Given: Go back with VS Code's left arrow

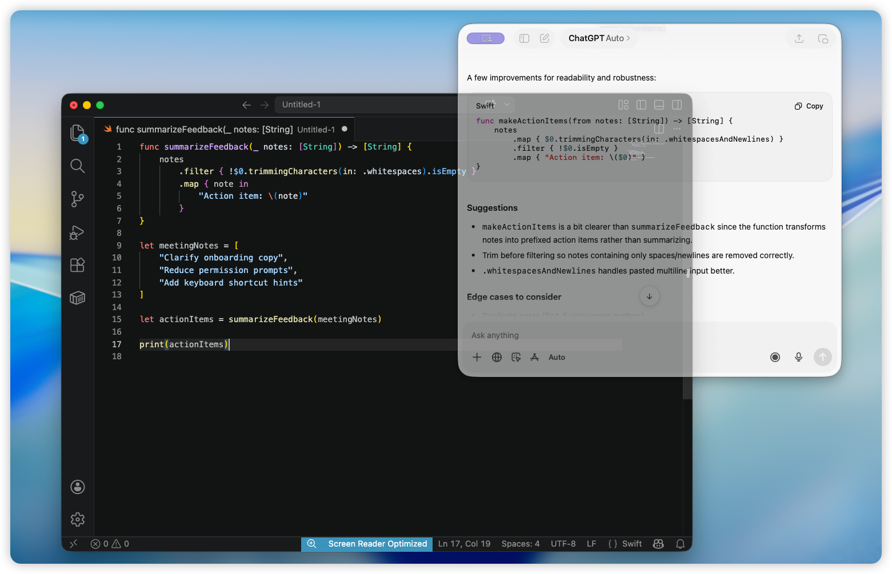Looking at the screenshot, I should tap(246, 105).
